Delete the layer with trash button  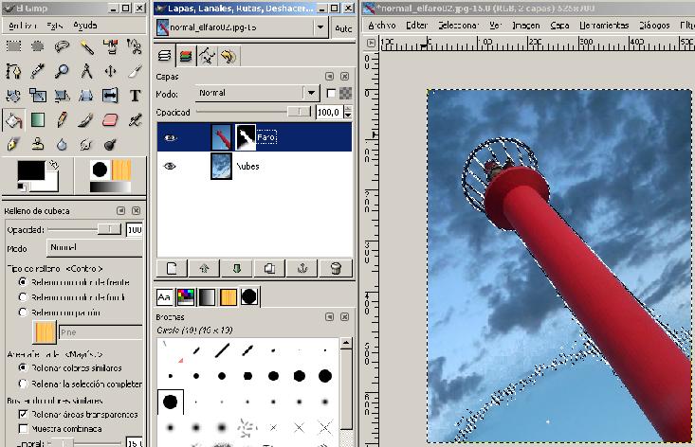[x=336, y=268]
